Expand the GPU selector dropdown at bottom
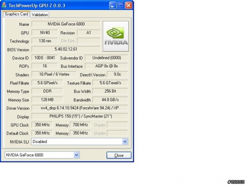 [76, 155]
